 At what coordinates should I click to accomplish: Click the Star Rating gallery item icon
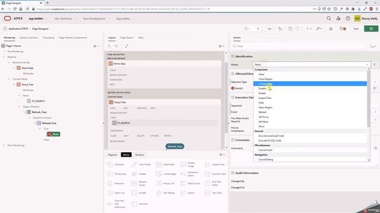tap(159, 193)
